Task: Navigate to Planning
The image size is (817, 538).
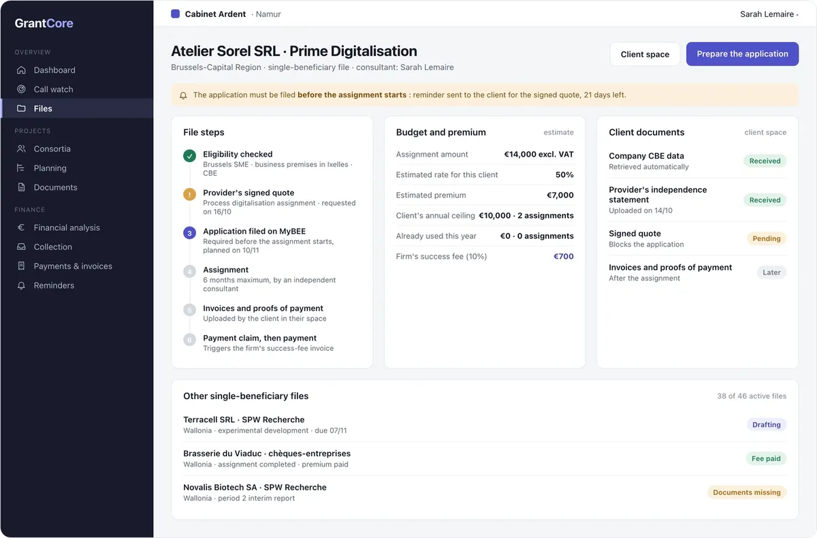Action: tap(77, 168)
